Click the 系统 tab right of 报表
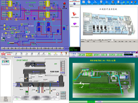The width and height of the screenshot is (138, 103). click(112, 55)
